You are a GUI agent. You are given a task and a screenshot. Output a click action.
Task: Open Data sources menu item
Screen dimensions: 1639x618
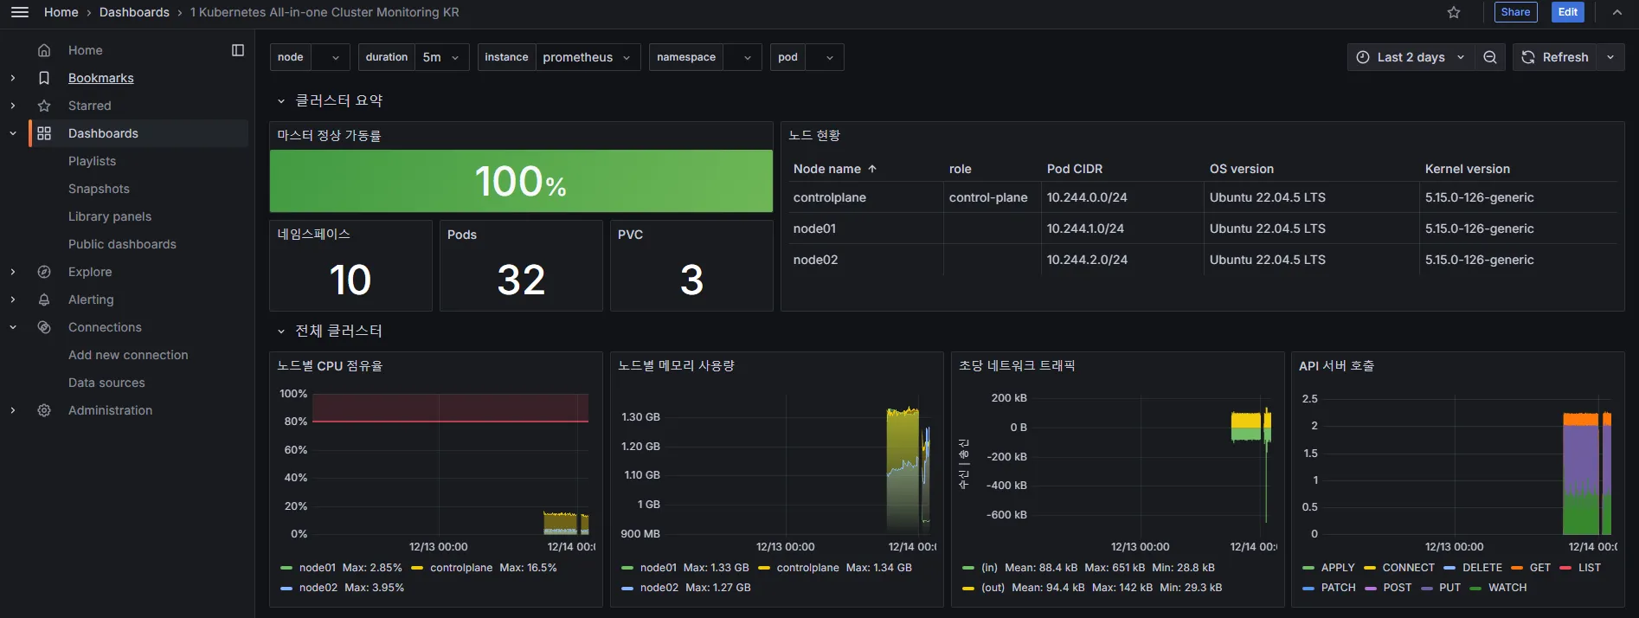pyautogui.click(x=106, y=383)
